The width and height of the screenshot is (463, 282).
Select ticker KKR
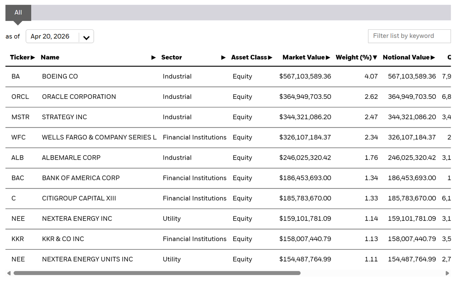coord(18,240)
